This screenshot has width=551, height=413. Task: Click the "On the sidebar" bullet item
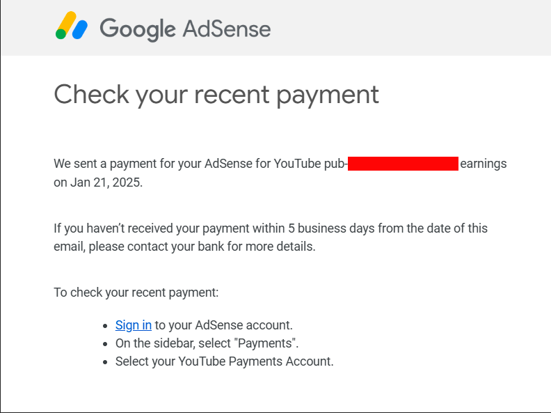(x=207, y=343)
